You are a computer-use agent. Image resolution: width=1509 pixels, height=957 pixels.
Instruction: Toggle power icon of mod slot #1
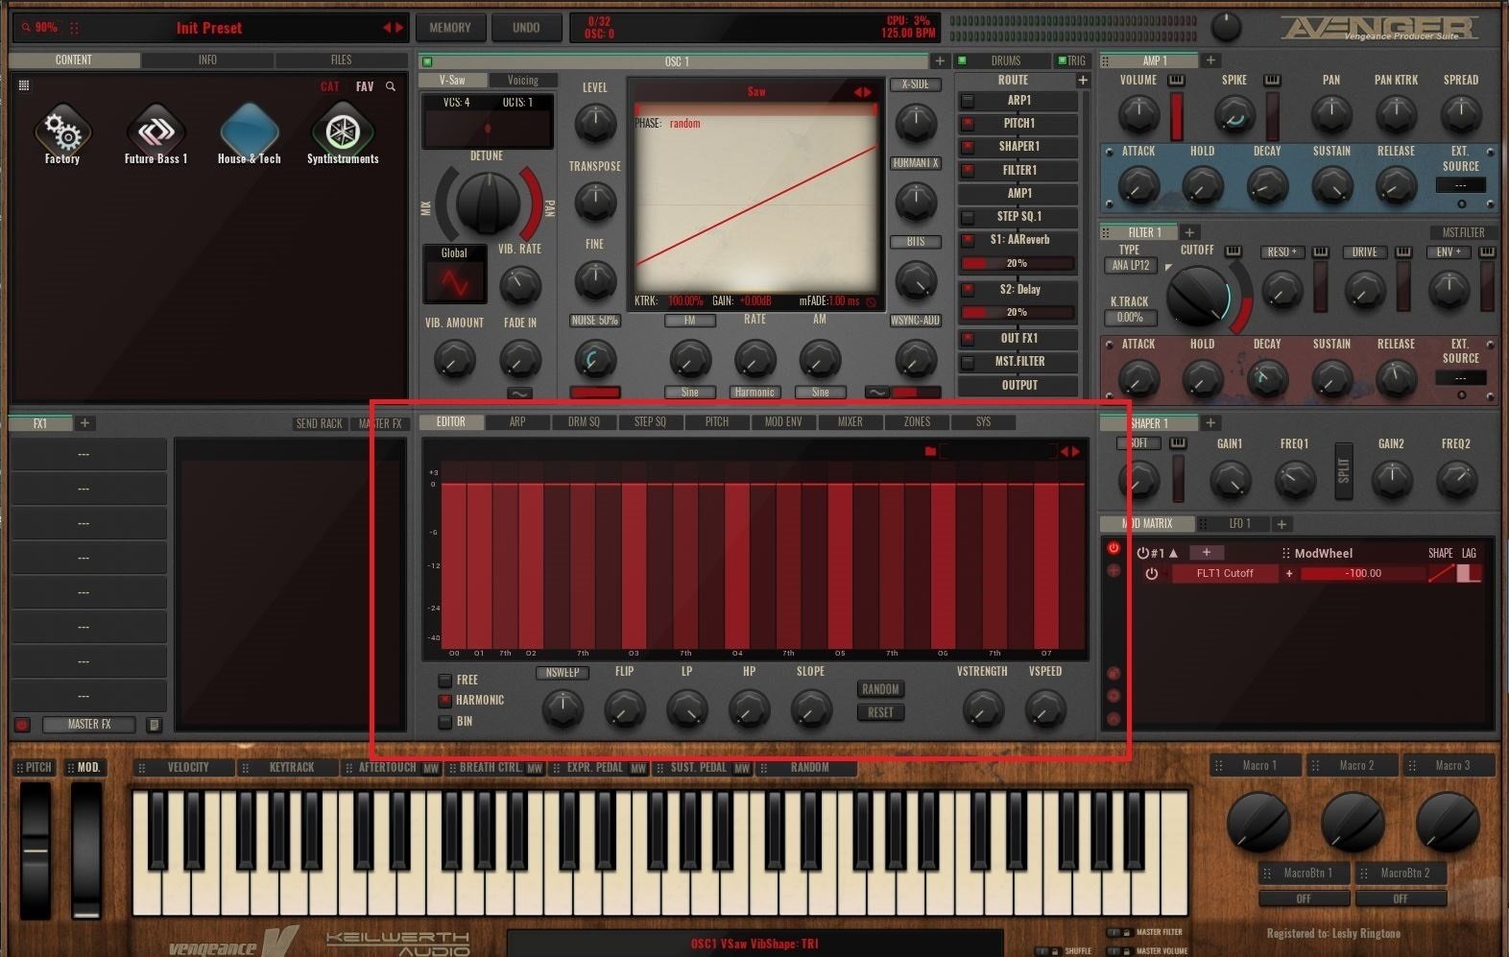coord(1142,553)
